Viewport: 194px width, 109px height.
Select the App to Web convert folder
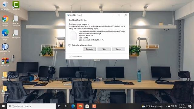pos(5,91)
